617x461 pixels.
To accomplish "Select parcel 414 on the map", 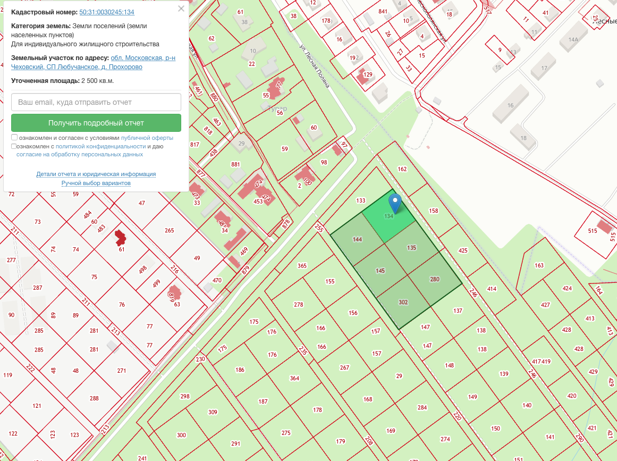I will click(x=492, y=289).
